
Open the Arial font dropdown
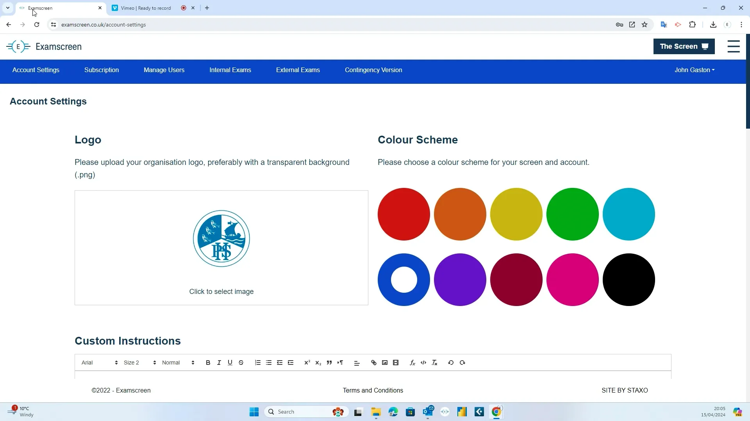pos(100,363)
